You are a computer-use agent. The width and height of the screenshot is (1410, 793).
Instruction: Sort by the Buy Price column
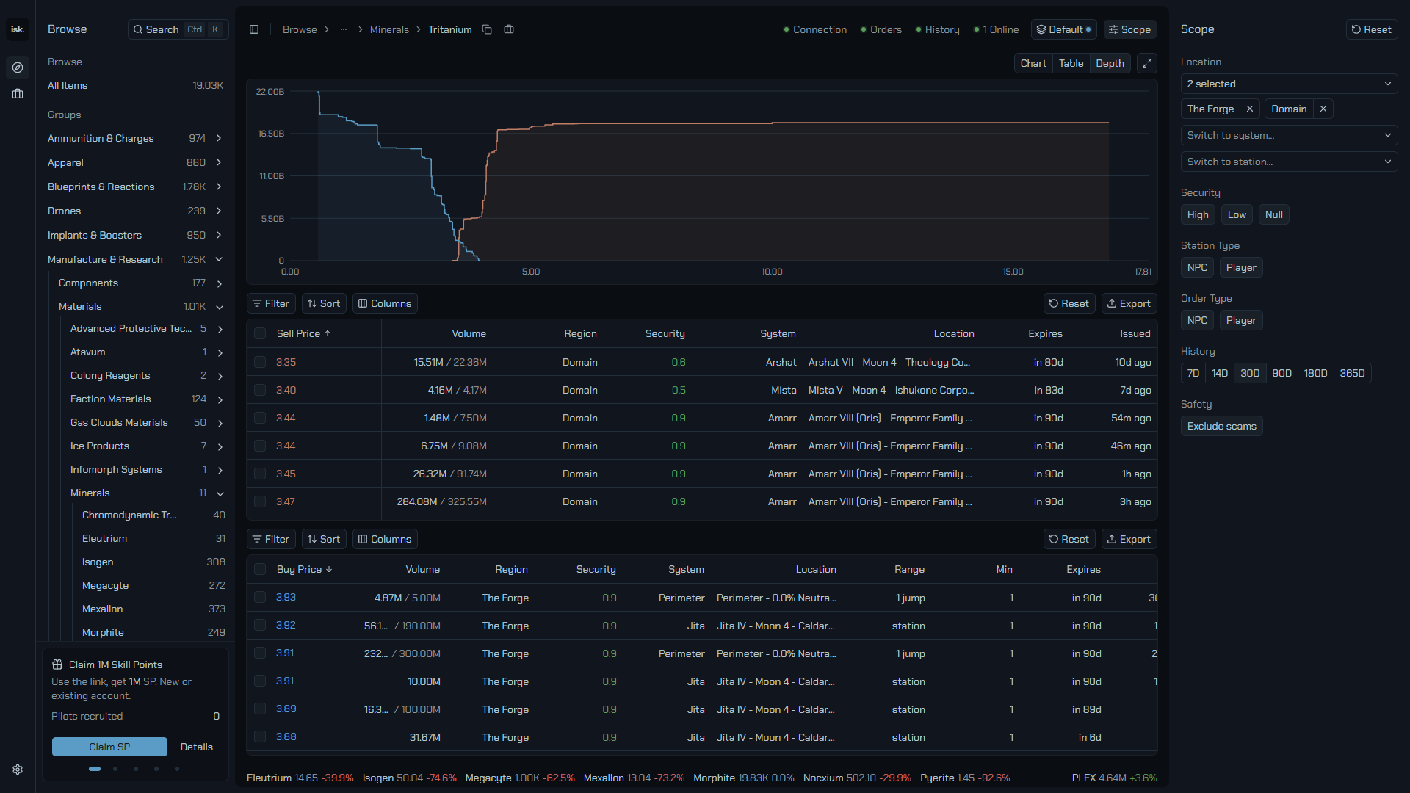304,569
